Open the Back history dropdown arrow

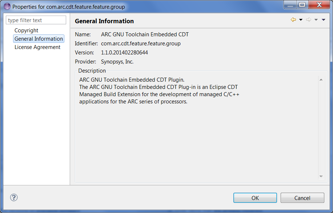coord(301,20)
